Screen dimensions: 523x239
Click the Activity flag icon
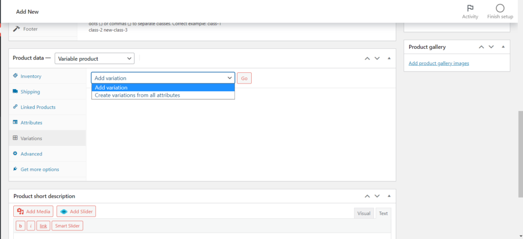click(x=470, y=8)
